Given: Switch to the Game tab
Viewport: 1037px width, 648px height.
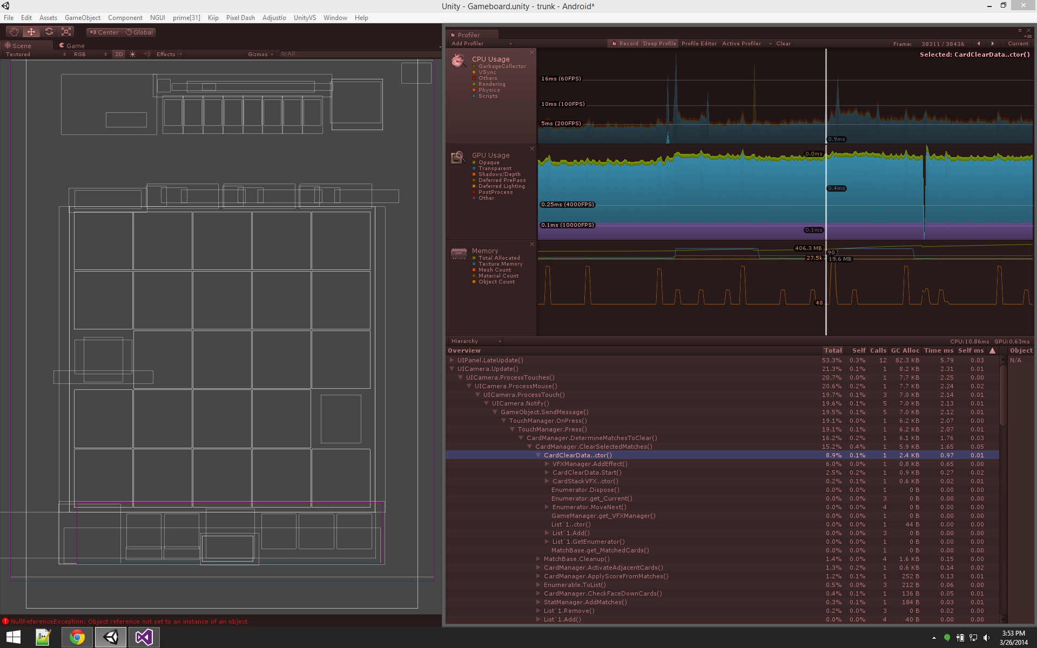Looking at the screenshot, I should coord(72,46).
